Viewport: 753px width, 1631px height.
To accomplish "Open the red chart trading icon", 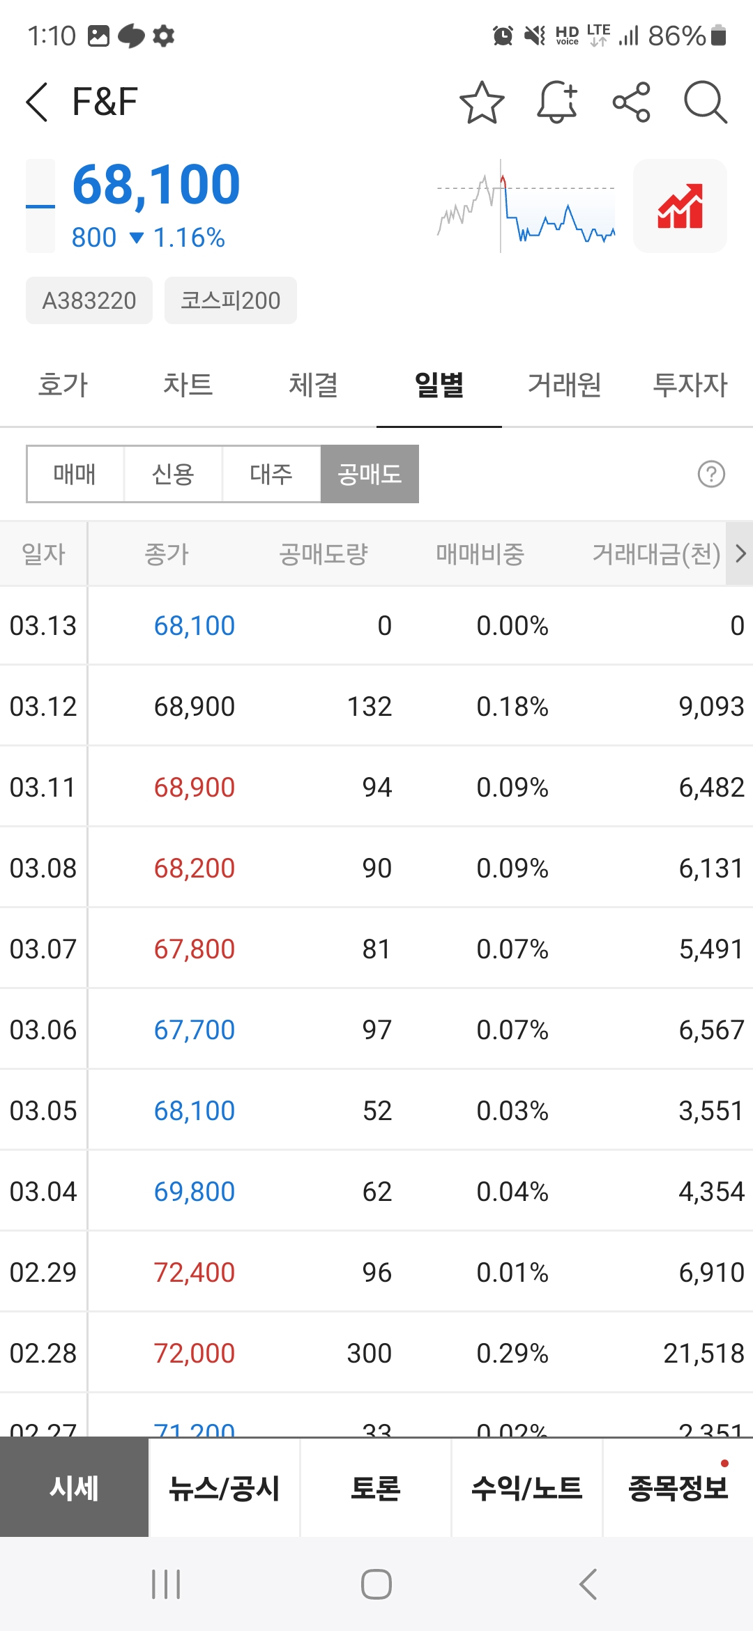I will 680,206.
